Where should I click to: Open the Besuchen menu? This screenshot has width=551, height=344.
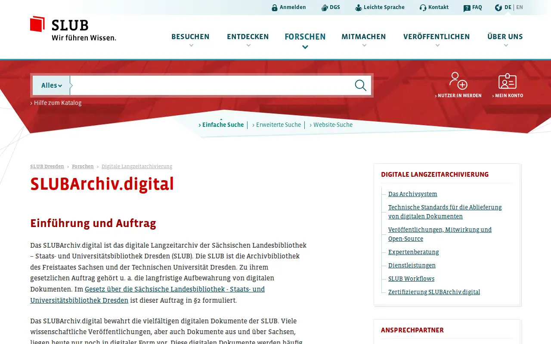coord(190,37)
